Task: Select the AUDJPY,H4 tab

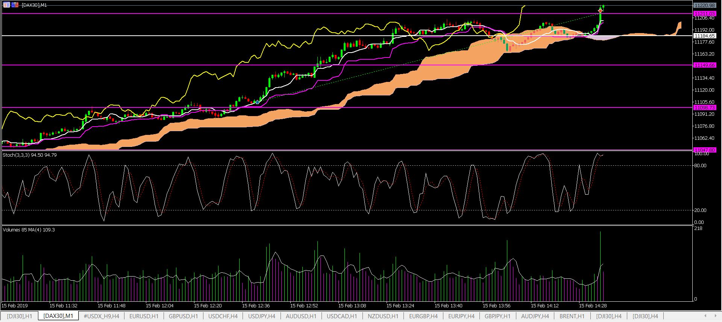Action: [535, 316]
